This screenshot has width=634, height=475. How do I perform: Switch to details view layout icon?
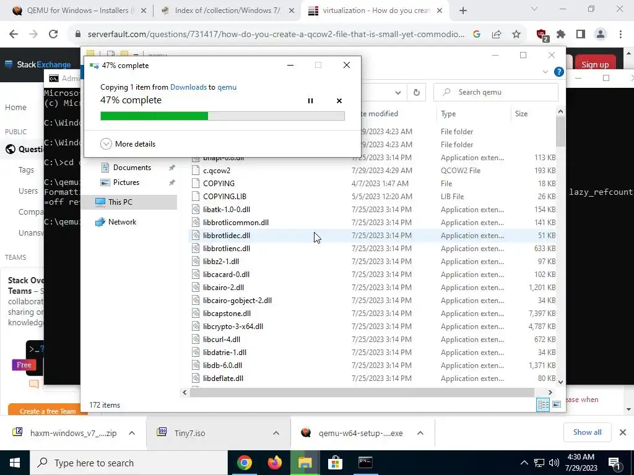(x=543, y=404)
